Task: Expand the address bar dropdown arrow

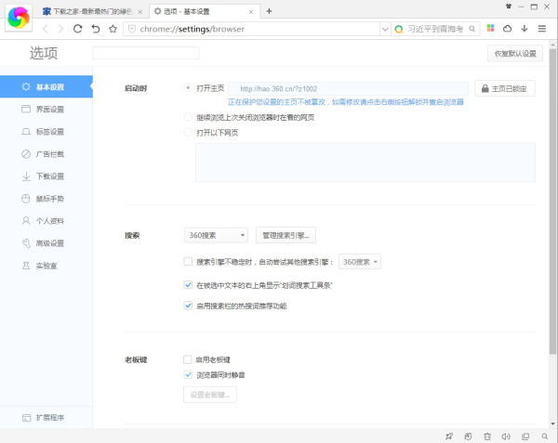Action: pos(385,29)
